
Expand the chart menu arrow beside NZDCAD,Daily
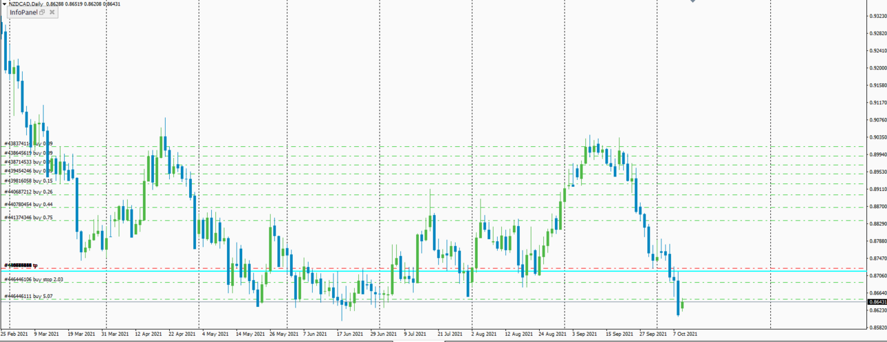coord(4,4)
